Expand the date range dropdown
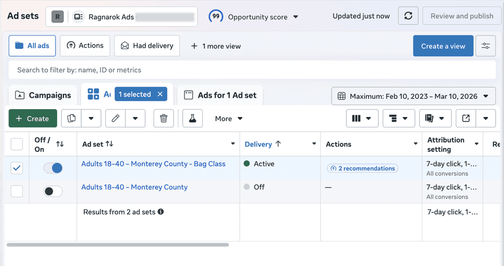This screenshot has width=504, height=266. (413, 96)
